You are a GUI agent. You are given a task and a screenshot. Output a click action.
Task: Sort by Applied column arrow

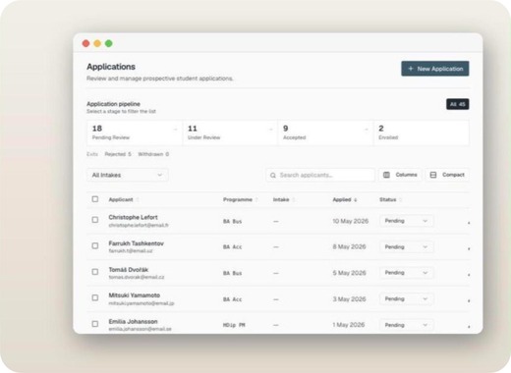[x=356, y=200]
